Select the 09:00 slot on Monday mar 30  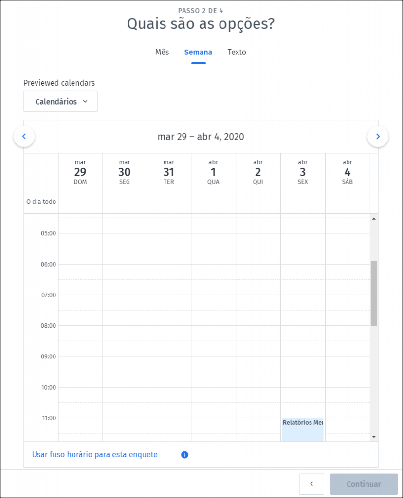125,364
